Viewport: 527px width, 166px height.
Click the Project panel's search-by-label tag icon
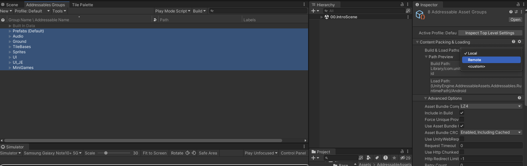click(x=377, y=158)
